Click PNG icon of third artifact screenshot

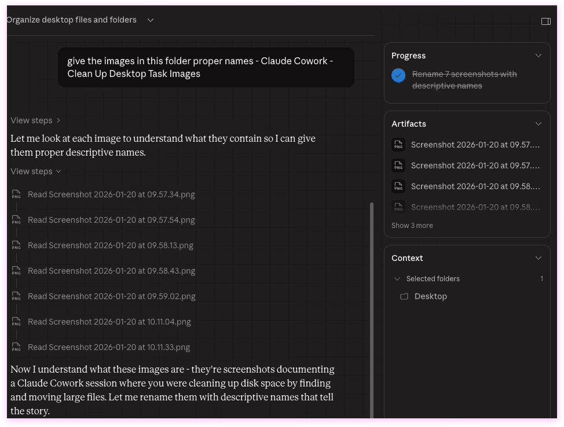pyautogui.click(x=398, y=186)
